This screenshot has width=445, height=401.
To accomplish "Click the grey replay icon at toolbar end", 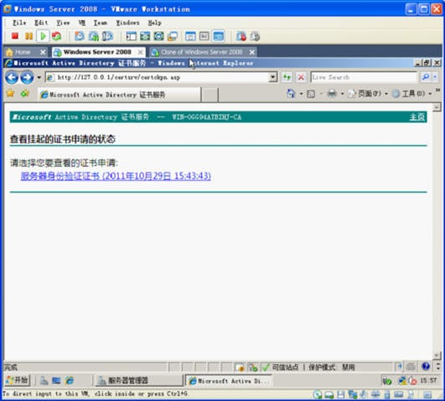I will 255,36.
